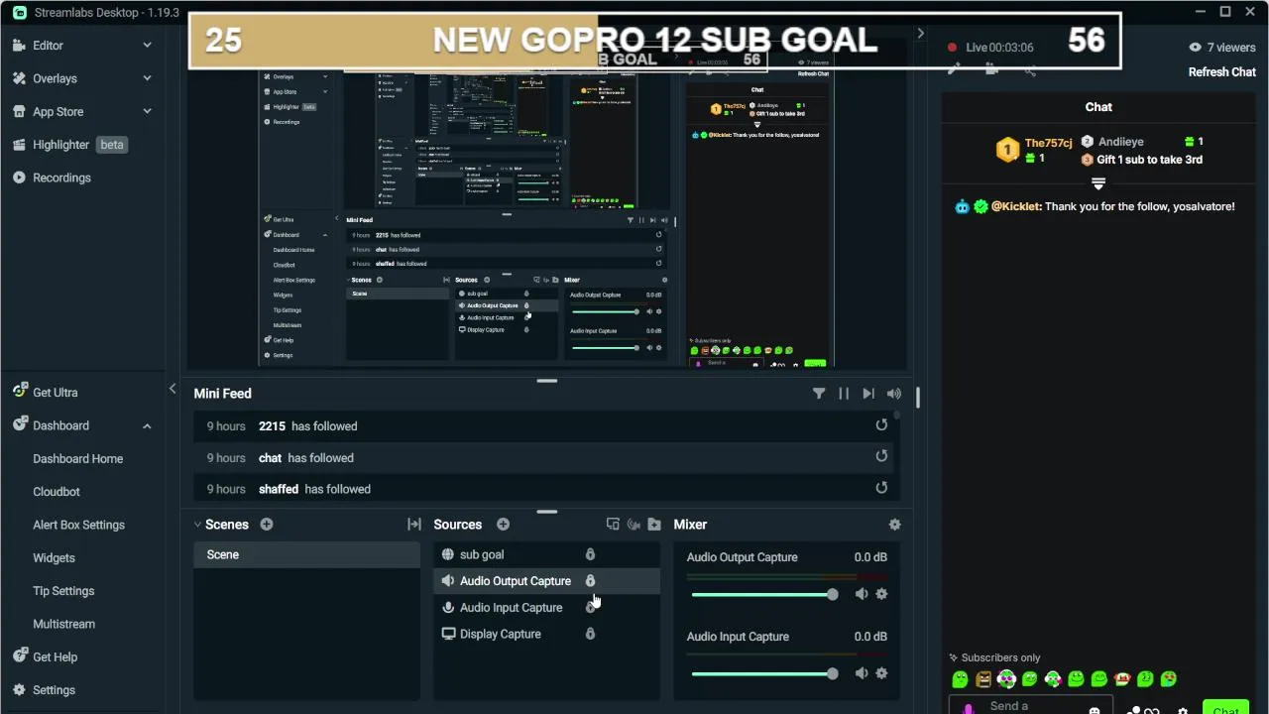The width and height of the screenshot is (1269, 714).
Task: Open the Audio Input Capture mixer settings gear
Action: [881, 673]
